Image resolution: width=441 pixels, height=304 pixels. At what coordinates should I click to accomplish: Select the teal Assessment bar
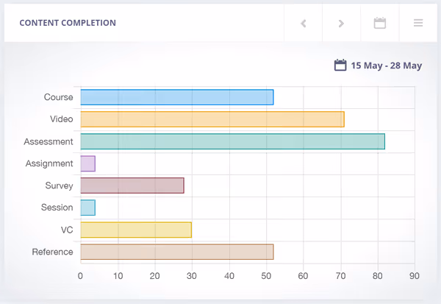[232, 141]
